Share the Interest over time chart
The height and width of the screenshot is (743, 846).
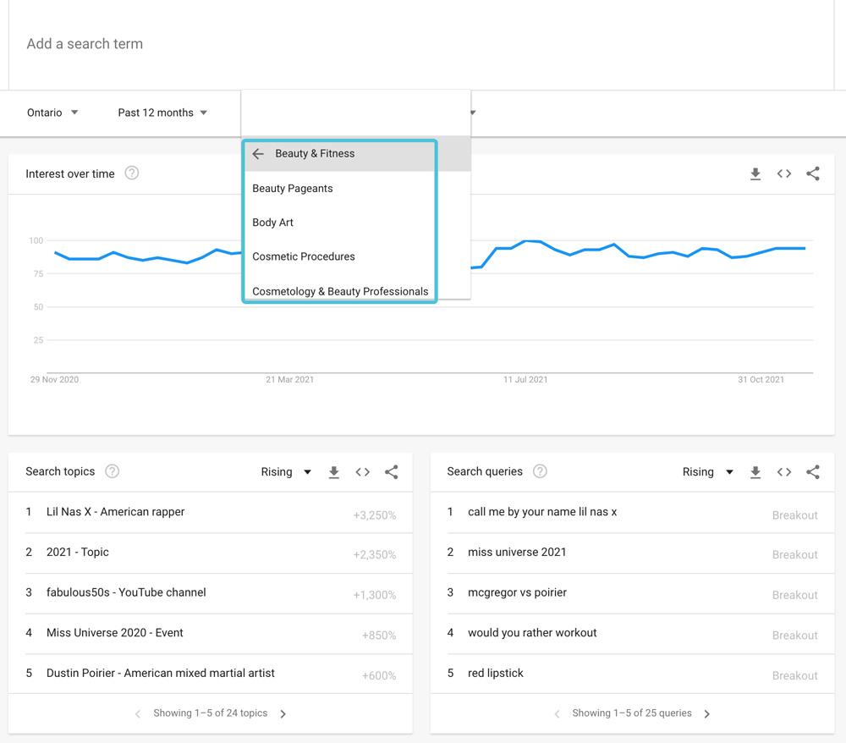coord(813,174)
